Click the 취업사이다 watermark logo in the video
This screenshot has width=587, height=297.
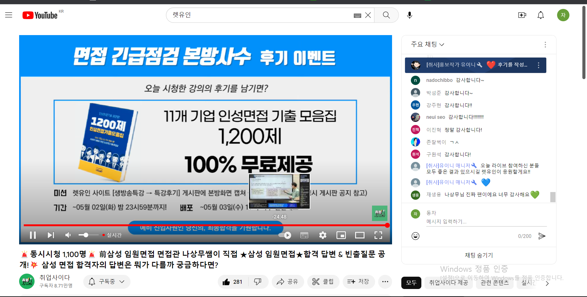point(380,213)
